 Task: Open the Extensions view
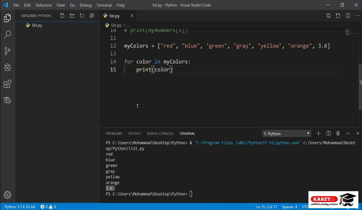pos(7,84)
